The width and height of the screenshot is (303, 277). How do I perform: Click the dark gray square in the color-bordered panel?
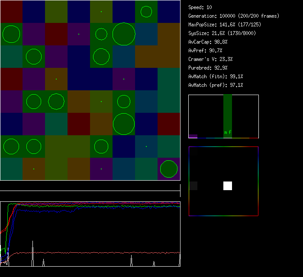coord(193,186)
